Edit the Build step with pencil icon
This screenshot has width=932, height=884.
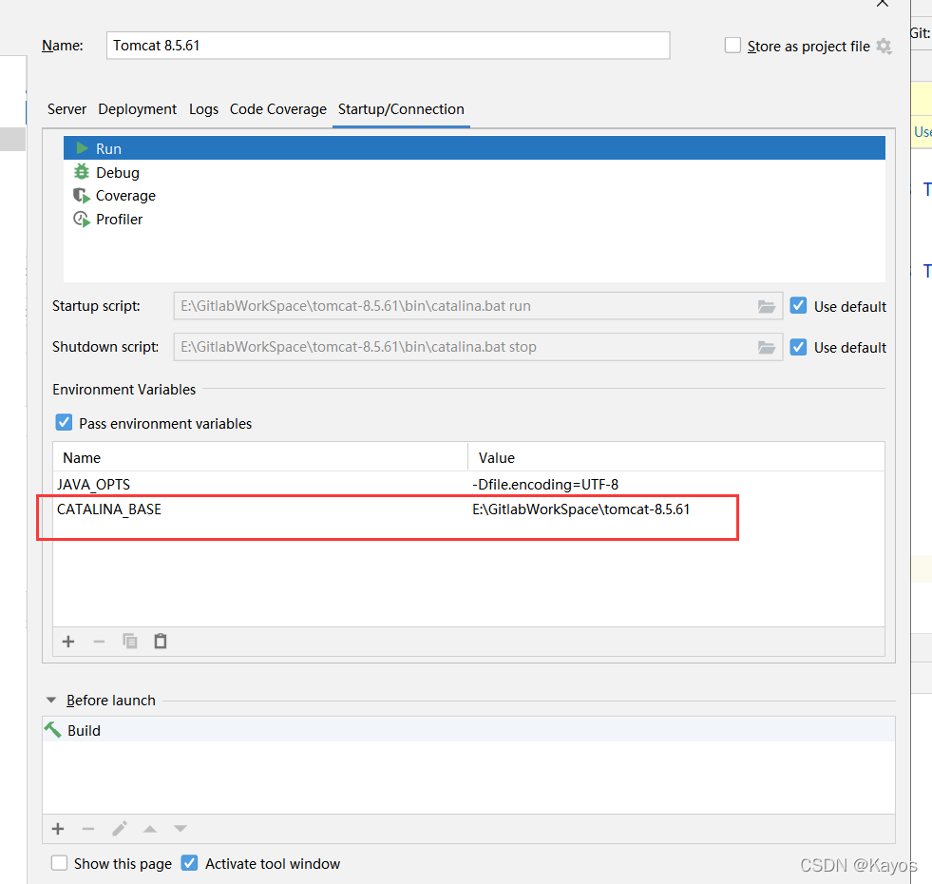[x=119, y=828]
